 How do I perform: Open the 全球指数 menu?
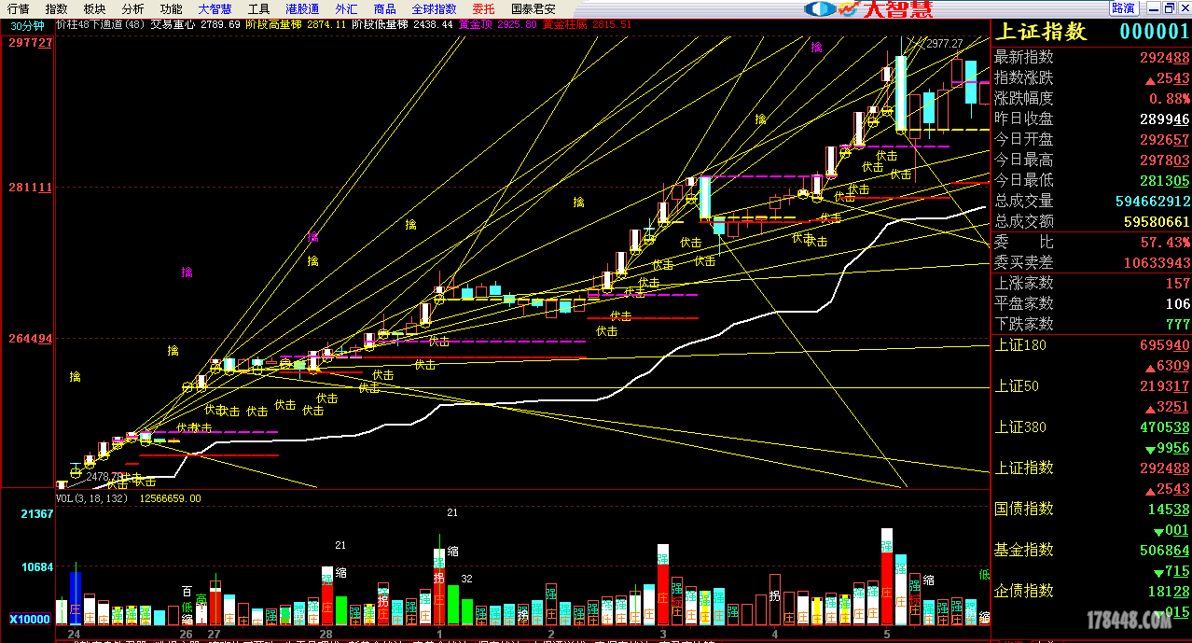pos(435,8)
